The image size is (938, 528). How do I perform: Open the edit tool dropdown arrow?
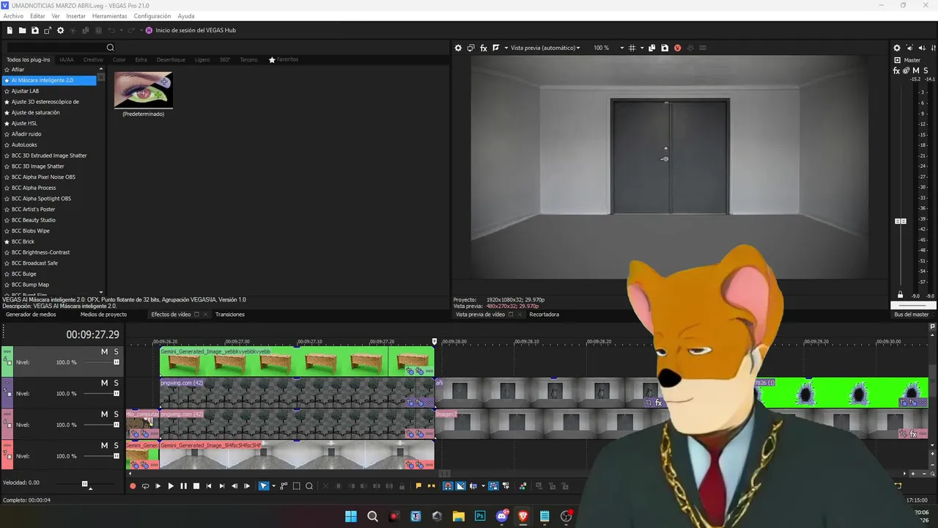pos(273,485)
